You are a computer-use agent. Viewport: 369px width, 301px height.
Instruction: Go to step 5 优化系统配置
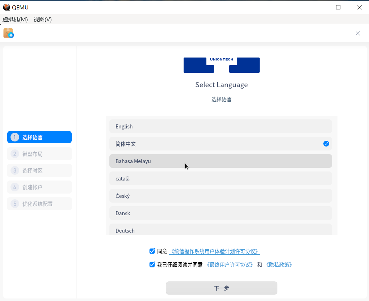pyautogui.click(x=39, y=204)
